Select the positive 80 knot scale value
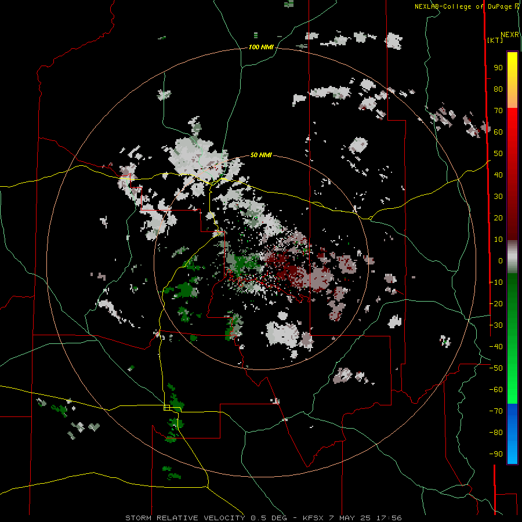 point(498,89)
